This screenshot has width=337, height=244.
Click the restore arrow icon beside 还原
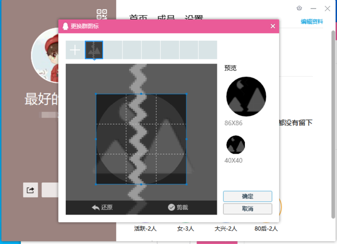(95, 208)
